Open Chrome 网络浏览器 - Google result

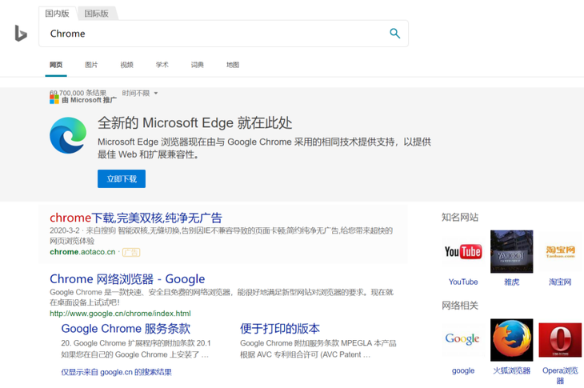(x=127, y=279)
